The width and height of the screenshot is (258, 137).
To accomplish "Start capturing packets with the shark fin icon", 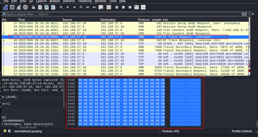I will (x=6, y=7).
